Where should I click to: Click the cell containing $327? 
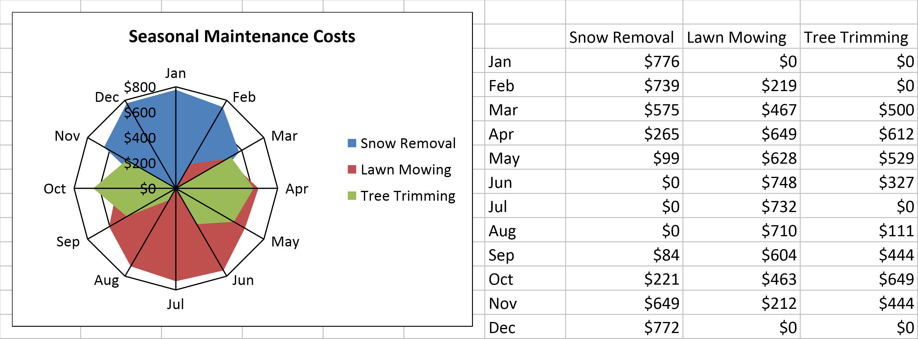[x=858, y=182]
